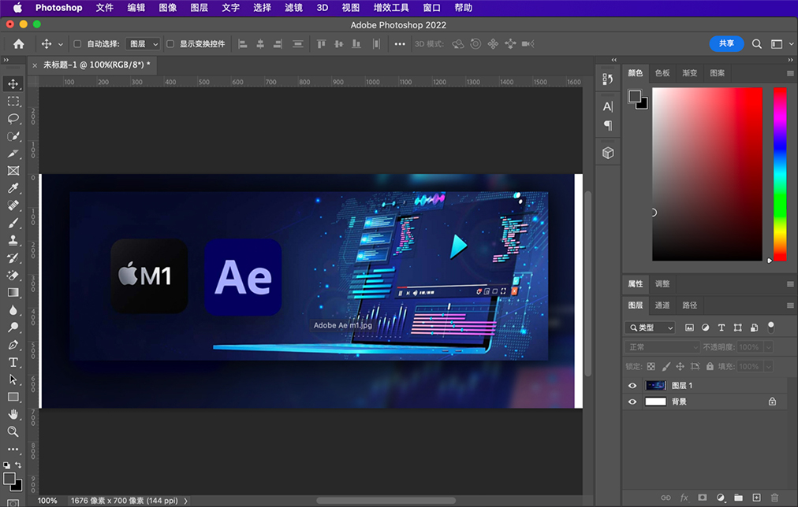Click the 共享 button
The width and height of the screenshot is (798, 507).
pos(726,44)
